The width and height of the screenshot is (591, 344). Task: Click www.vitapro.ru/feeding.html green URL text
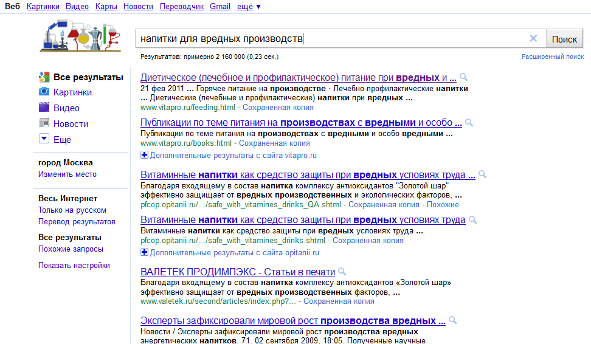pos(188,108)
